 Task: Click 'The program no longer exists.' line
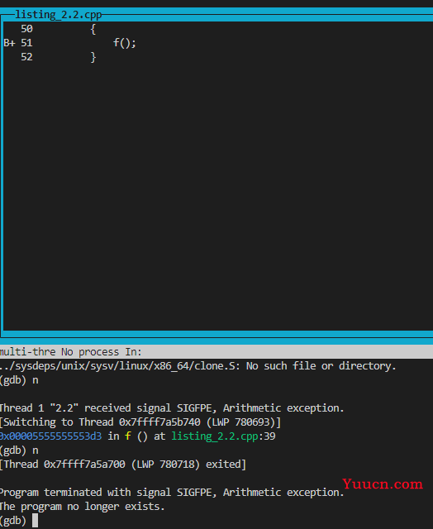point(83,507)
